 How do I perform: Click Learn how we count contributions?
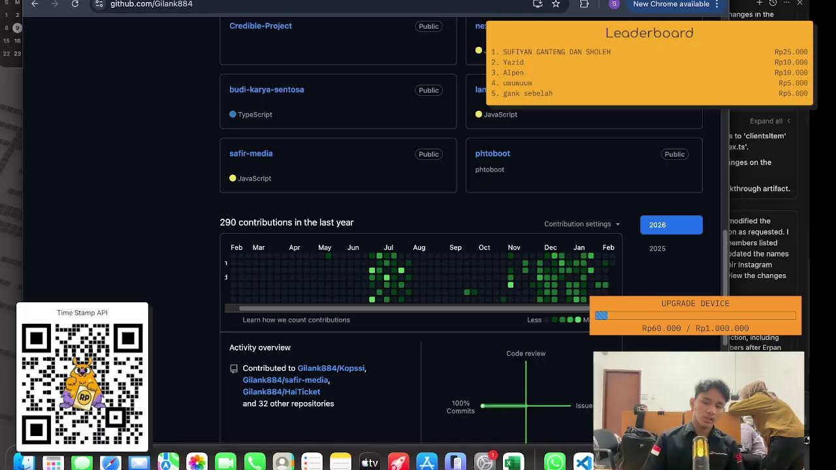tap(297, 320)
